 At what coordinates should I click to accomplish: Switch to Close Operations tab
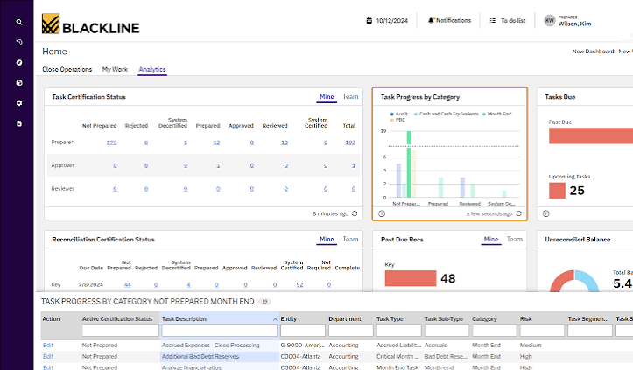pos(67,69)
